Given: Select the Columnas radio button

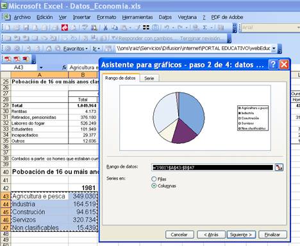Looking at the screenshot, I should (154, 186).
